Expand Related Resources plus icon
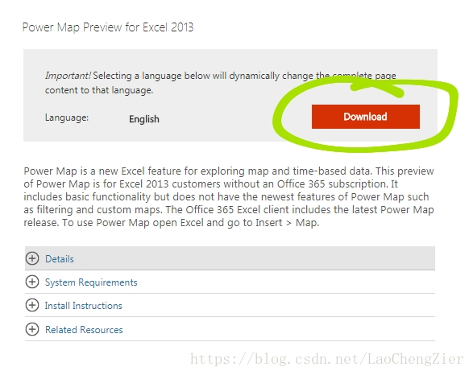This screenshot has height=375, width=473. coord(32,329)
